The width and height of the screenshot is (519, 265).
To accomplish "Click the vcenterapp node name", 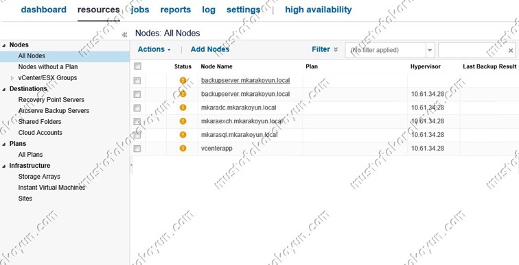I will [216, 148].
